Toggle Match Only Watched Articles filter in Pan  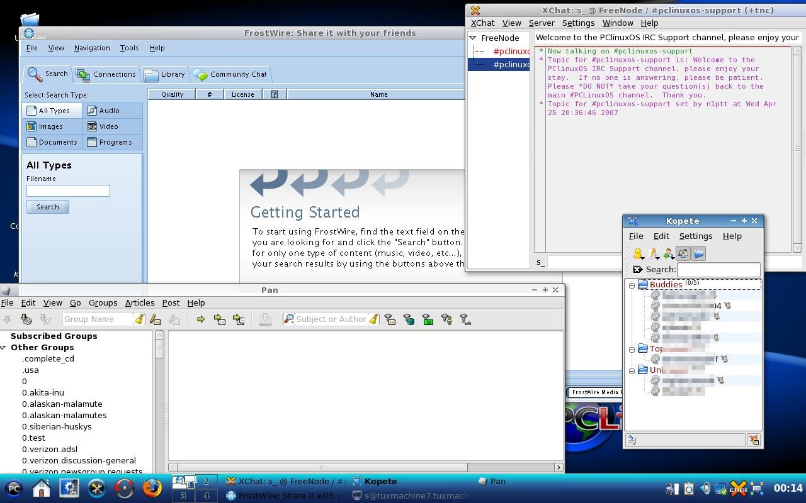click(x=465, y=319)
